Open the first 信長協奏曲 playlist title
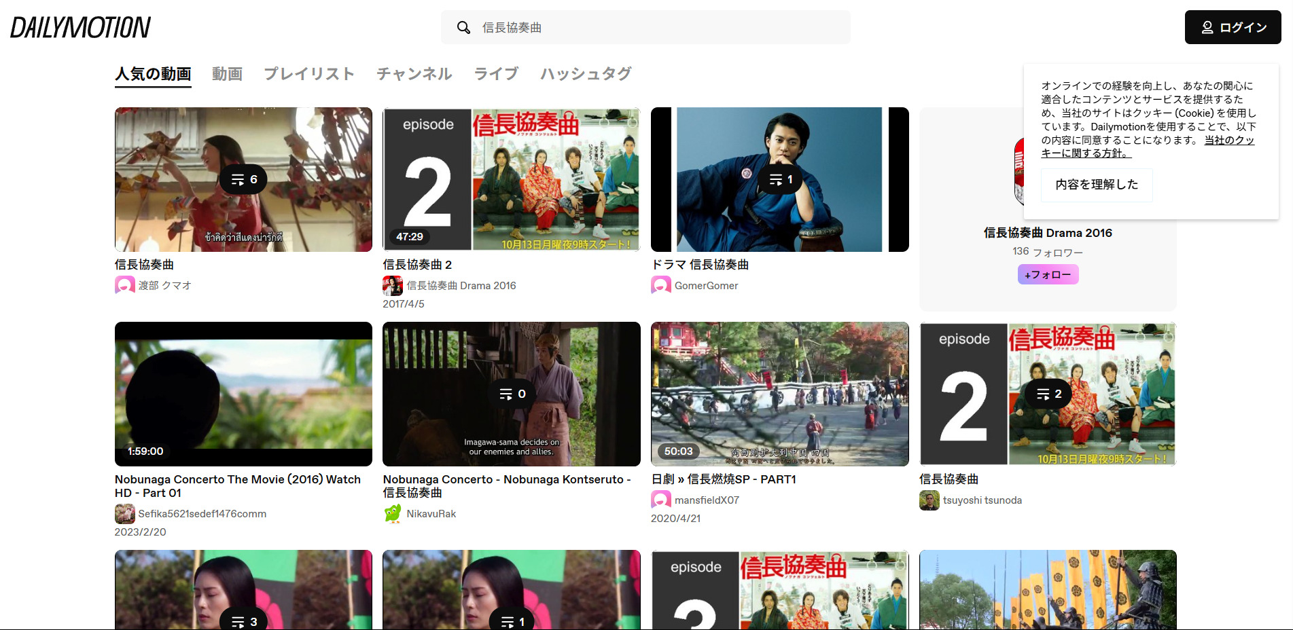The image size is (1293, 630). pos(144,265)
